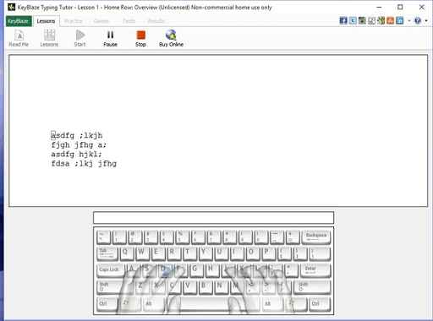Click the orange StumbleUpon share icon
433x321 pixels.
(x=390, y=20)
